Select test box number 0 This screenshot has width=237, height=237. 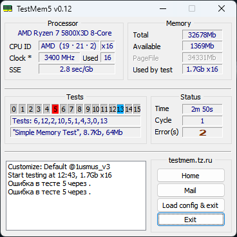[14, 109]
